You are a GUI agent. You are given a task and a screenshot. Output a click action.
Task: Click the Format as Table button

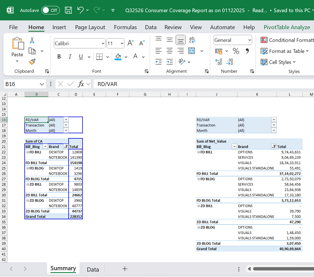pos(285,51)
